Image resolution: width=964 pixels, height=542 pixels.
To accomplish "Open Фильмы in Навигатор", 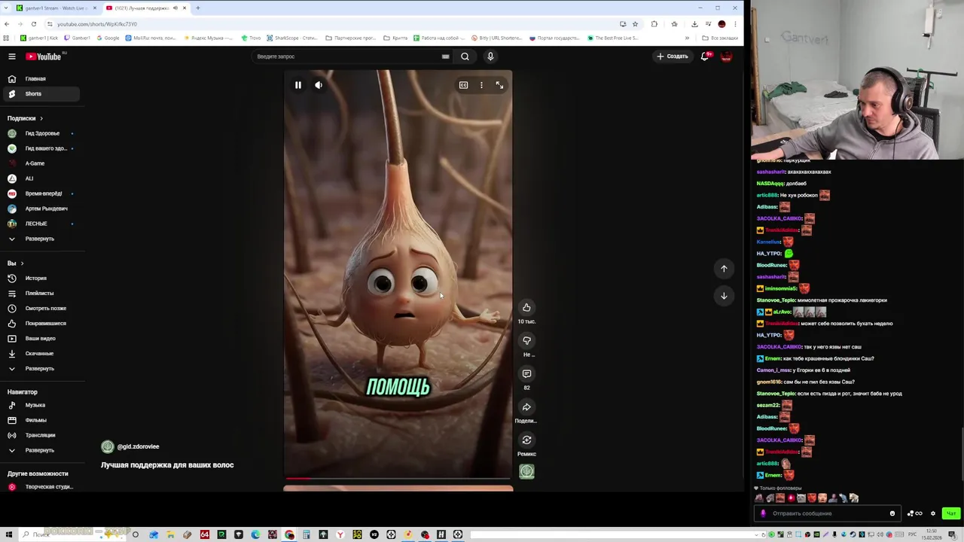I will pyautogui.click(x=41, y=420).
